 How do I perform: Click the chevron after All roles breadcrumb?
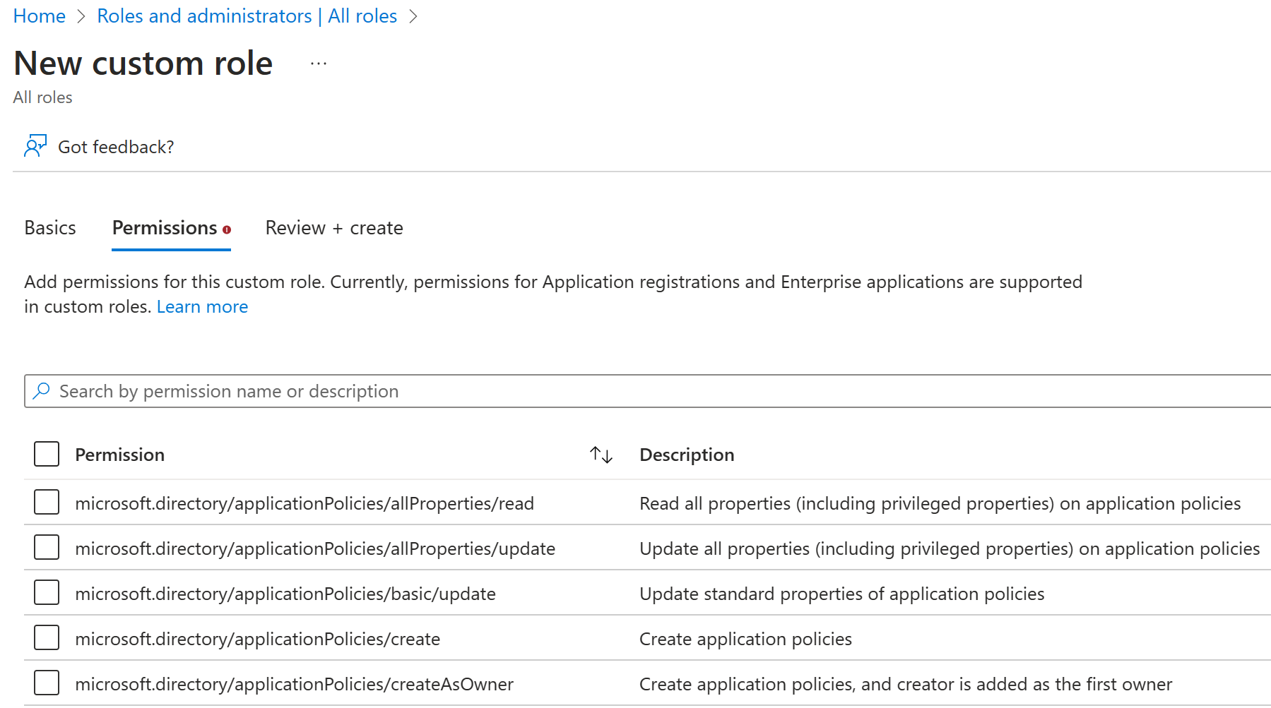coord(413,16)
